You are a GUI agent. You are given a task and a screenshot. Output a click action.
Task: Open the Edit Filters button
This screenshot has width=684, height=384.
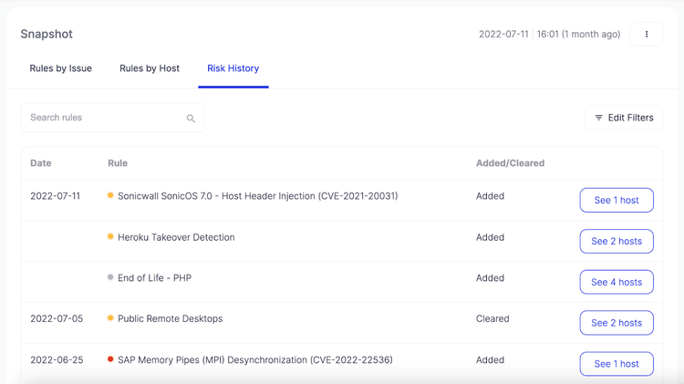(x=624, y=118)
